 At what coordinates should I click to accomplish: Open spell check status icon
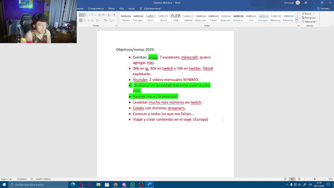pyautogui.click(x=31, y=179)
